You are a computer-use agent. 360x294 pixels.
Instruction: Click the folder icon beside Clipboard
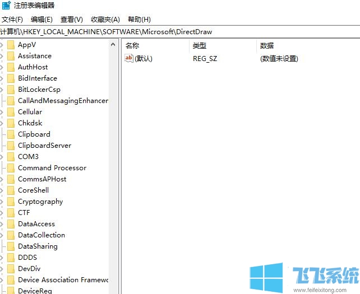(11, 134)
